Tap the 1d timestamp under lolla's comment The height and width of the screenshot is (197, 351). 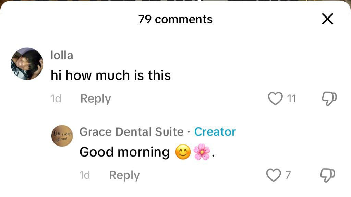click(56, 99)
